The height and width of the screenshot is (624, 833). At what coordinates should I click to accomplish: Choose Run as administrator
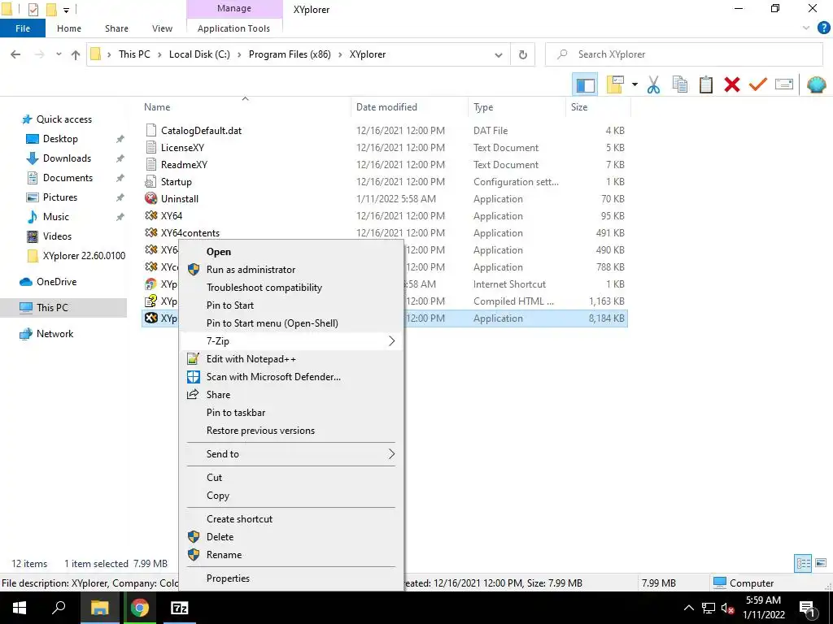point(291,270)
